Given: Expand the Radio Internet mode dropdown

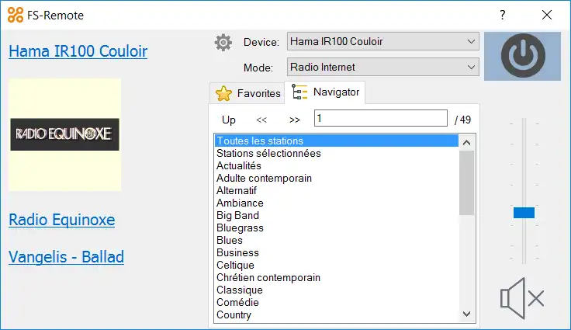Looking at the screenshot, I should 383,67.
